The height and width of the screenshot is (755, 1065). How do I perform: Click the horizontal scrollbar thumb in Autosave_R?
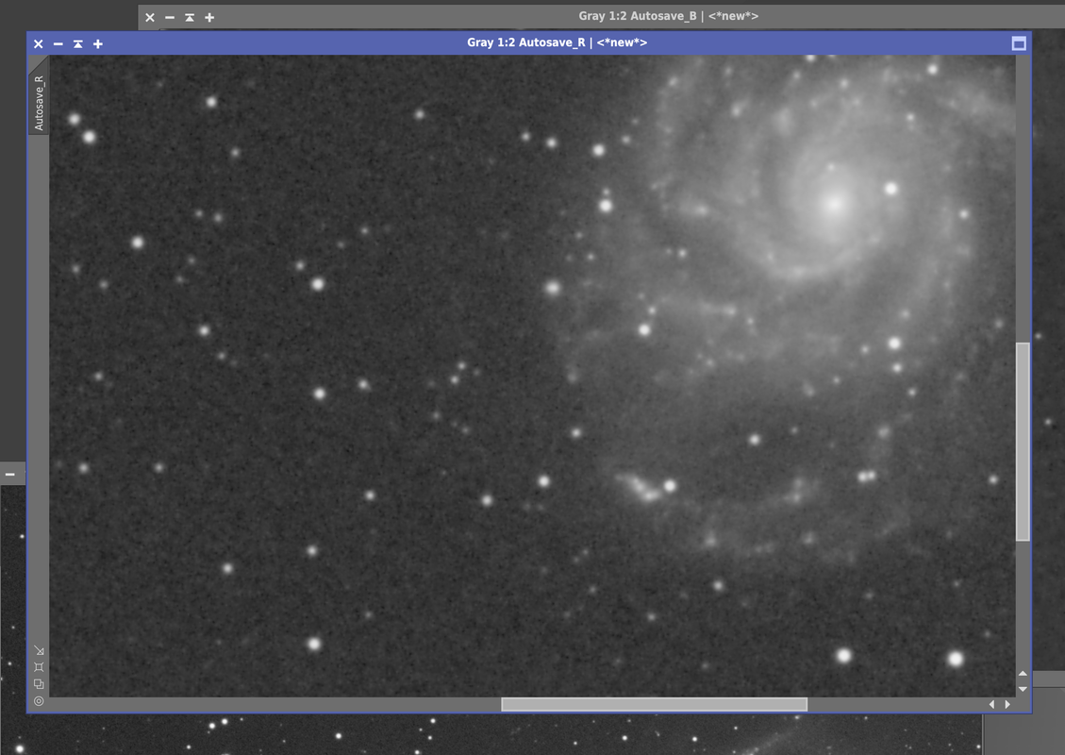654,705
